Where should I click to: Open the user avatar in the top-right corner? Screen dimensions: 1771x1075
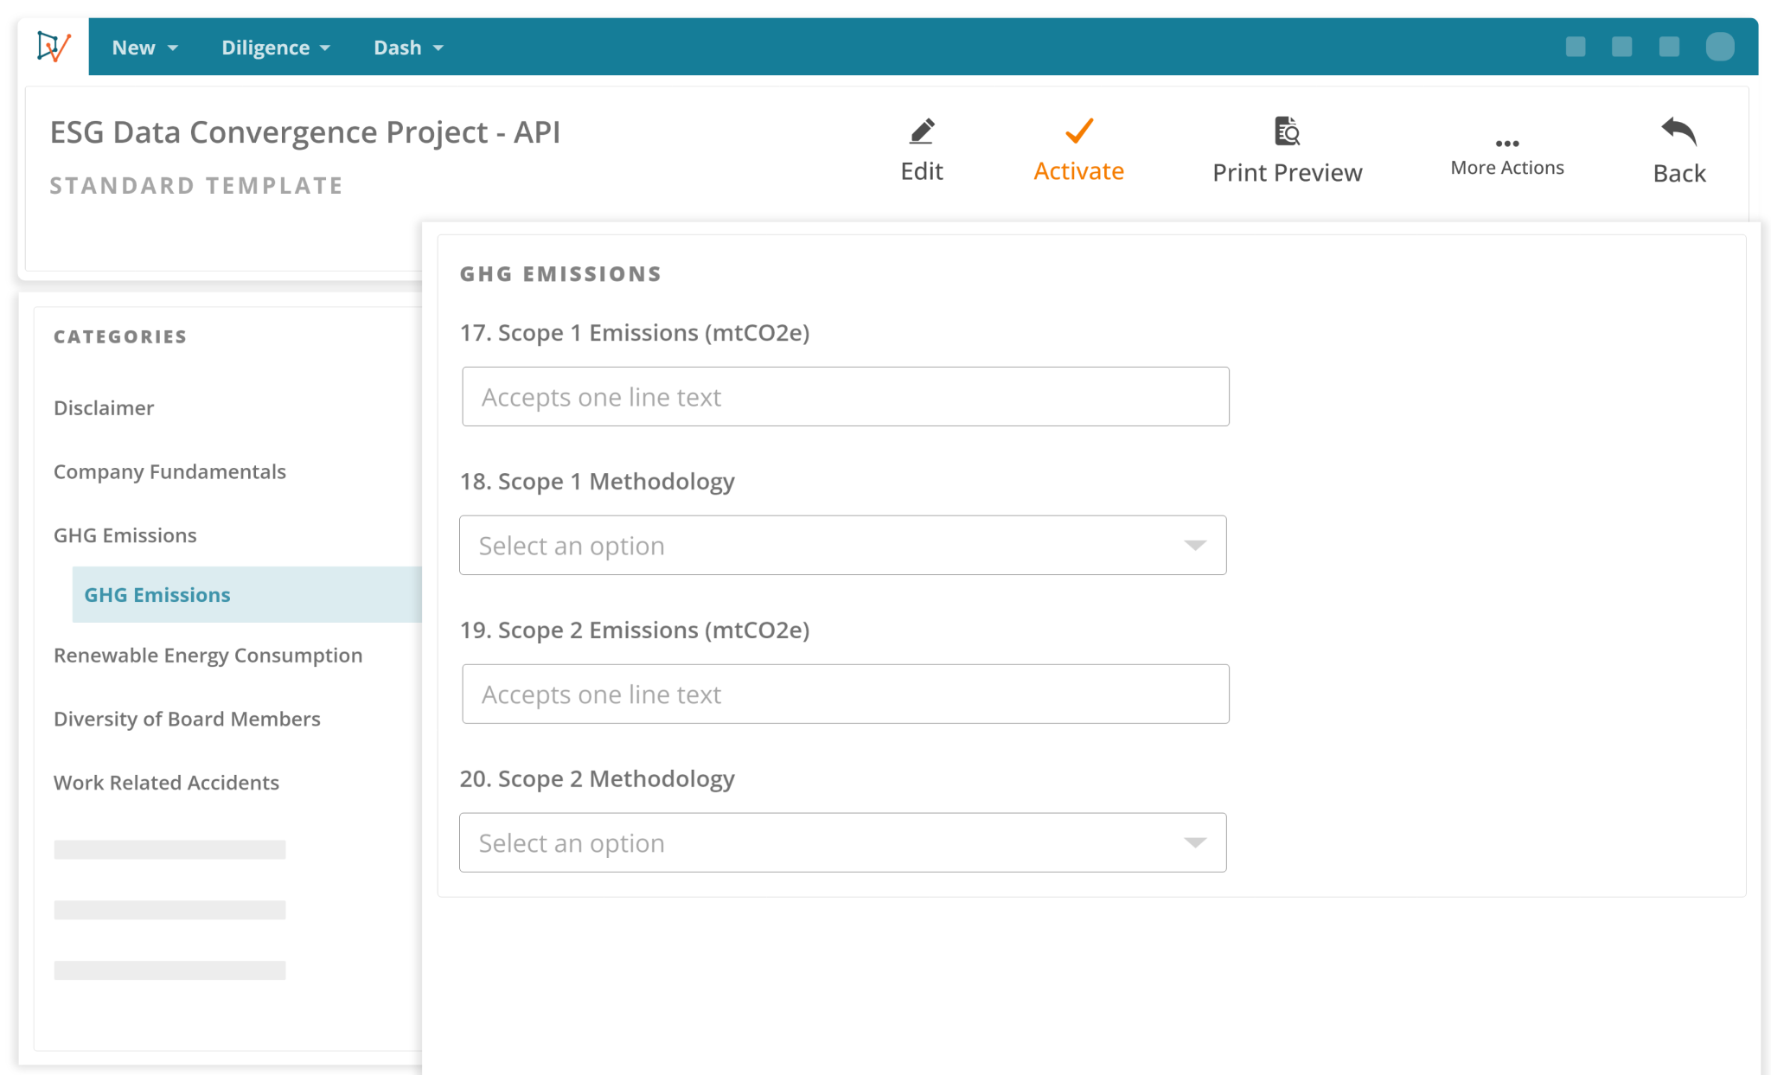(1721, 47)
